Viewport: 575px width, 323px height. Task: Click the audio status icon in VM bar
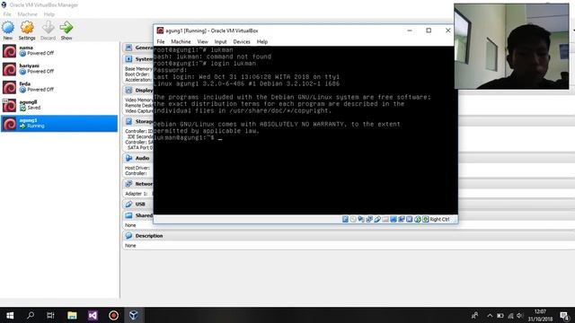361,219
